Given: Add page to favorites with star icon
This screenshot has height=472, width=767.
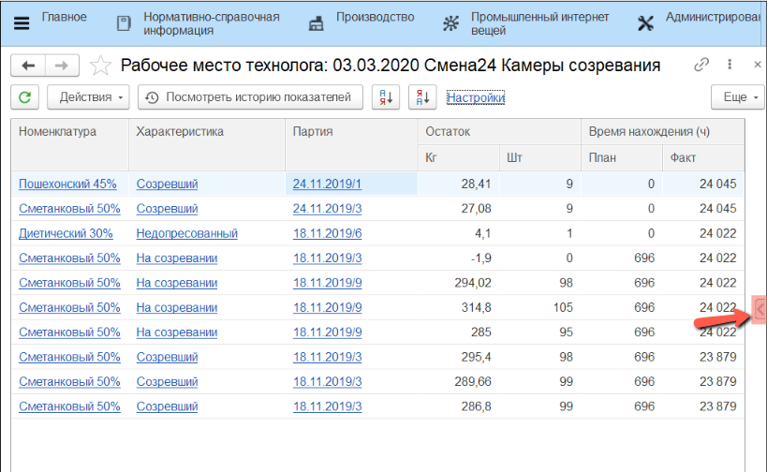Looking at the screenshot, I should click(100, 66).
